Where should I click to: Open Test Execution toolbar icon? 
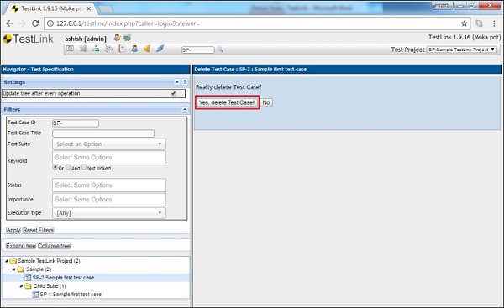108,49
